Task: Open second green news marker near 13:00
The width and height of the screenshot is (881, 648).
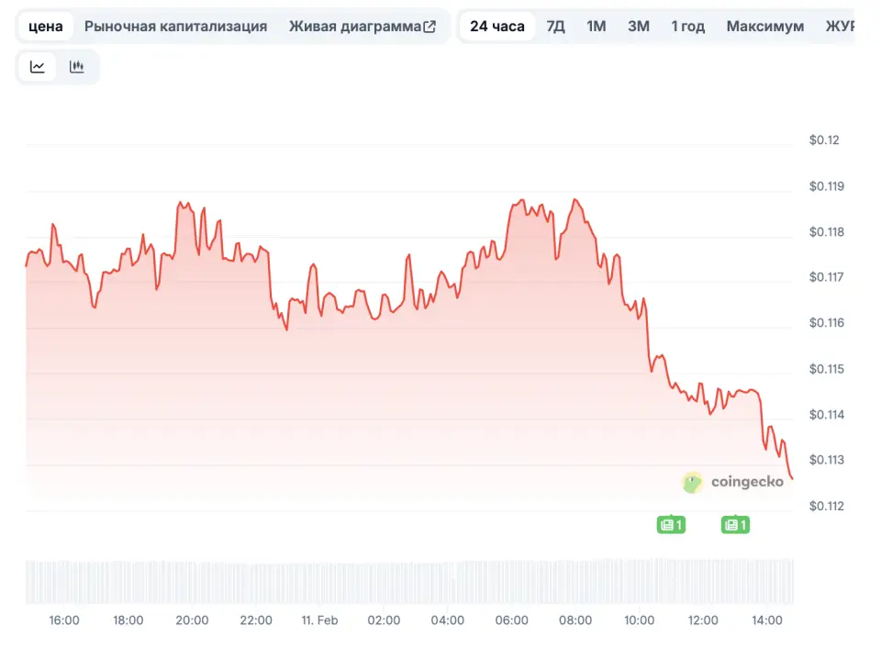Action: coord(735,525)
